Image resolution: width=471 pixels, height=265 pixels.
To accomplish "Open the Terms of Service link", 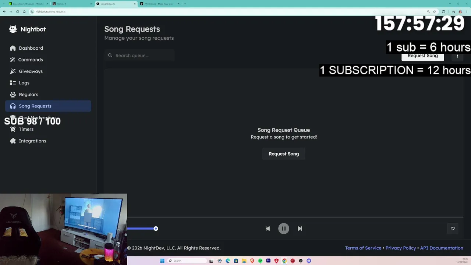I will pos(363,248).
